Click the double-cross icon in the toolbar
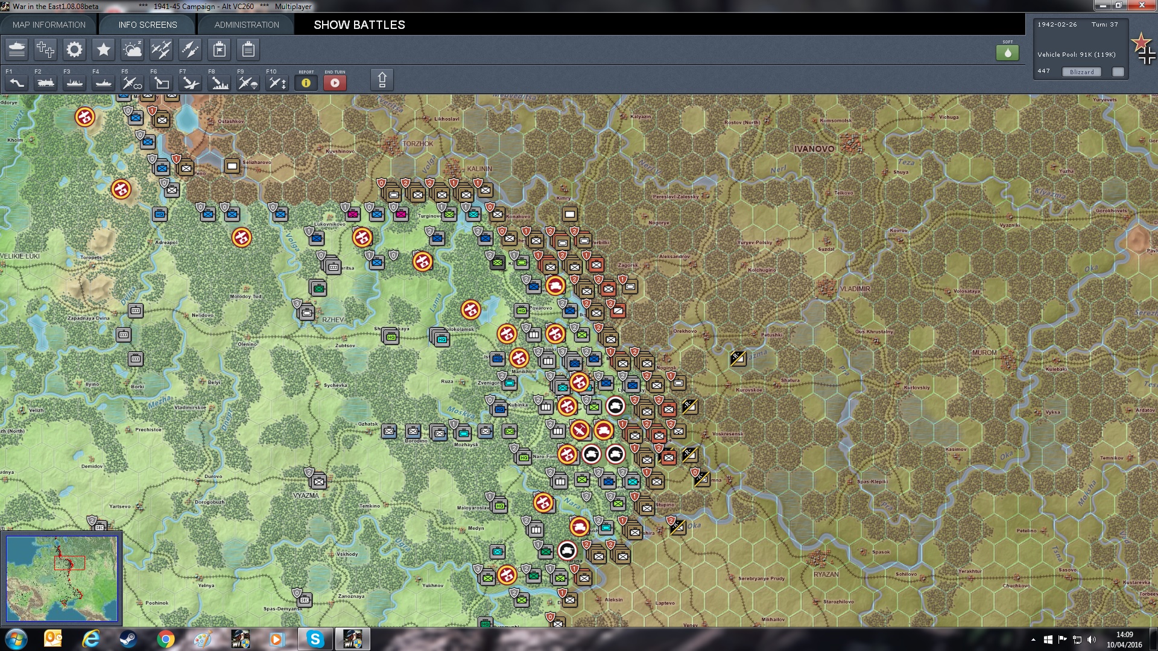The height and width of the screenshot is (651, 1158). coord(45,49)
